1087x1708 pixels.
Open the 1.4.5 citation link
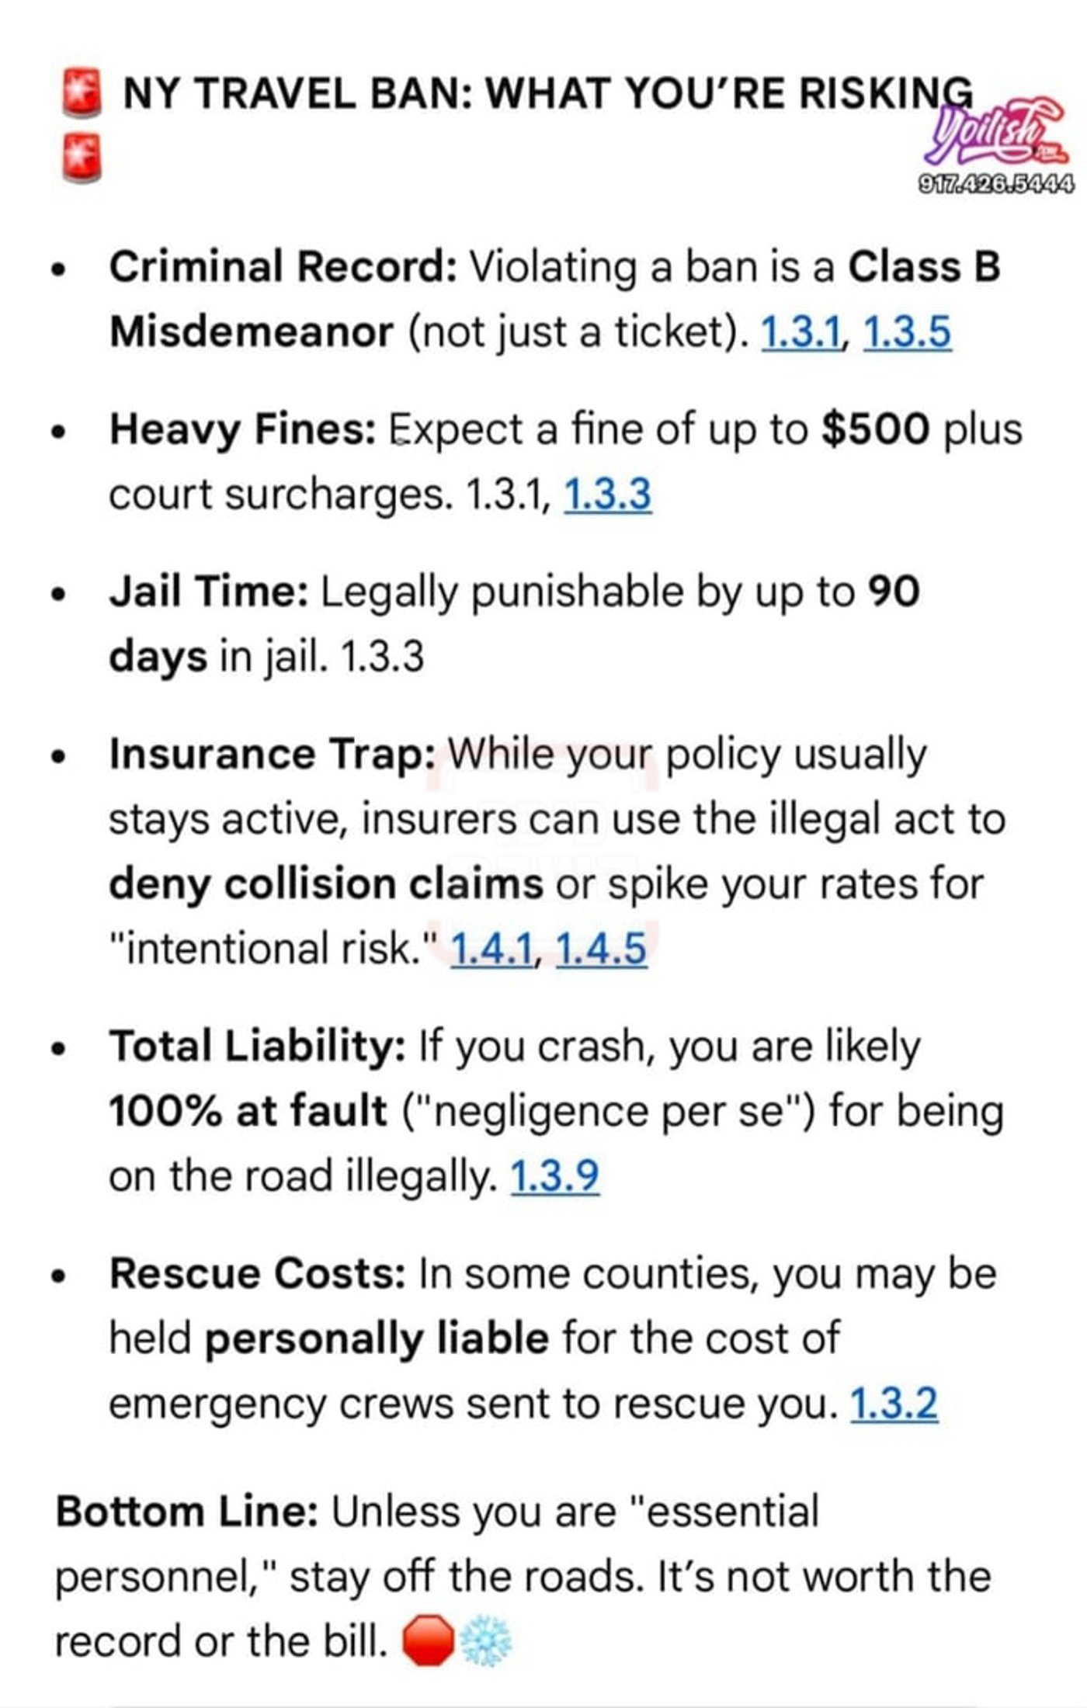point(601,949)
